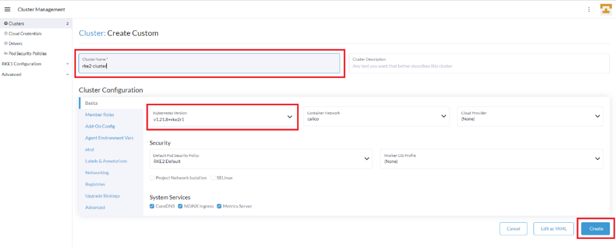The image size is (616, 247).
Task: Open the hamburger navigation menu
Action: pos(7,9)
